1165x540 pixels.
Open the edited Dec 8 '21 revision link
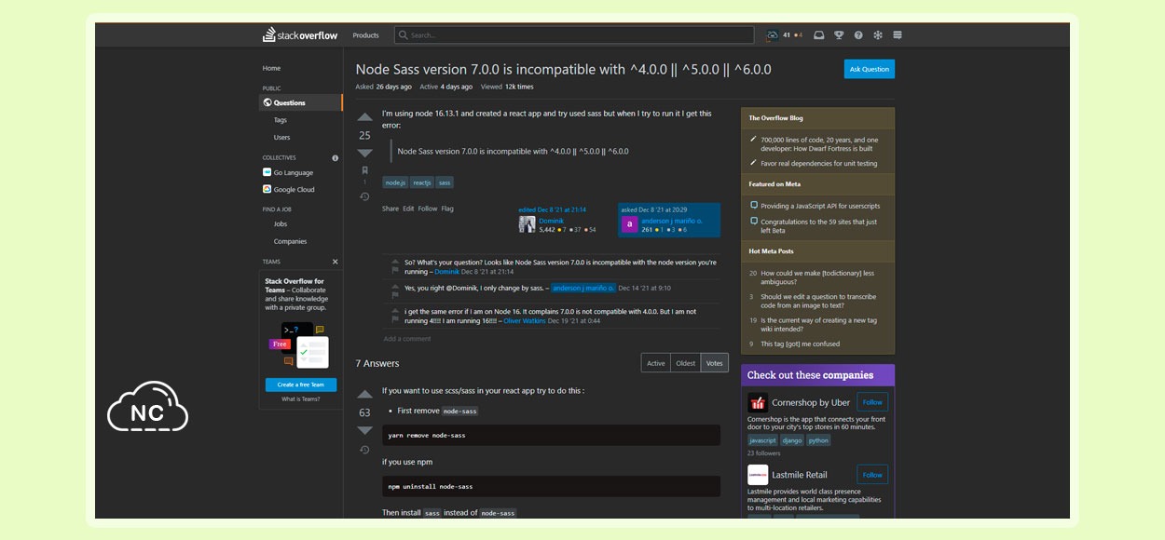552,209
